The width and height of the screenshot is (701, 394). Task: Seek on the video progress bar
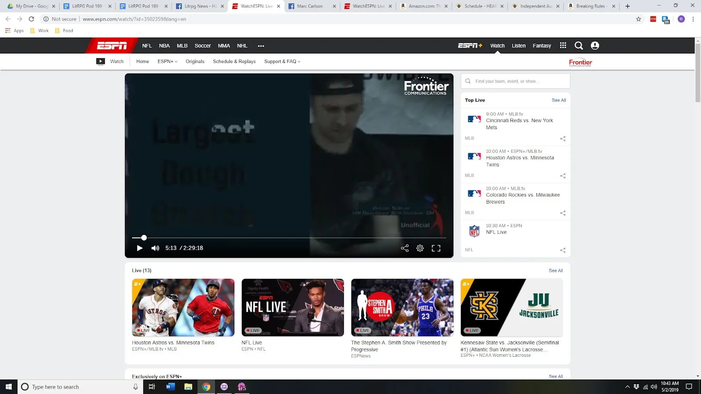tap(289, 238)
